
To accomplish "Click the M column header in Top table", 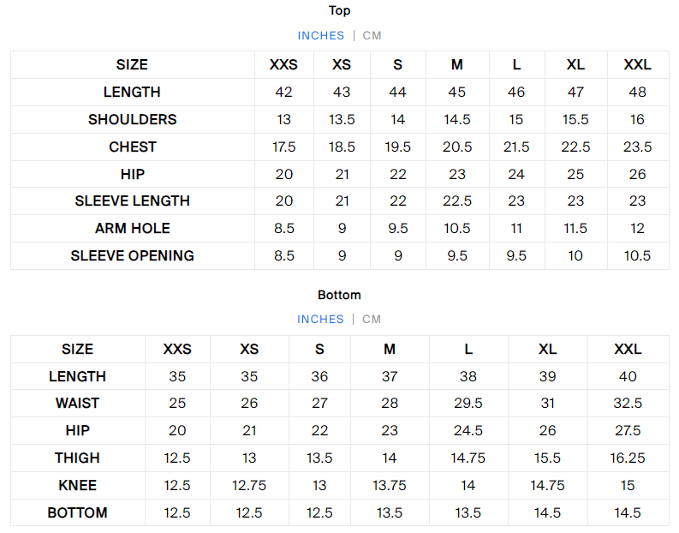I will [x=457, y=64].
